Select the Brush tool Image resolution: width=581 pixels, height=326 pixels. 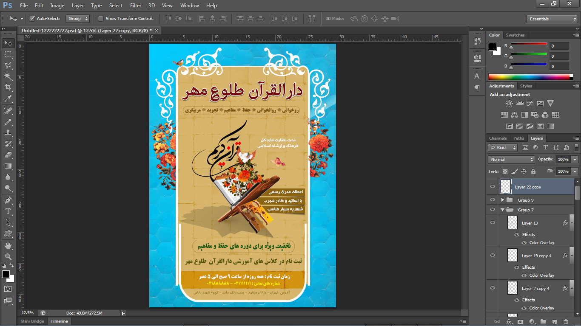pyautogui.click(x=8, y=122)
